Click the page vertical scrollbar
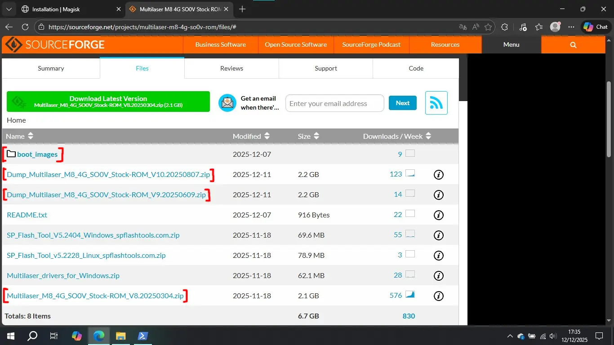The image size is (614, 345). (x=609, y=119)
